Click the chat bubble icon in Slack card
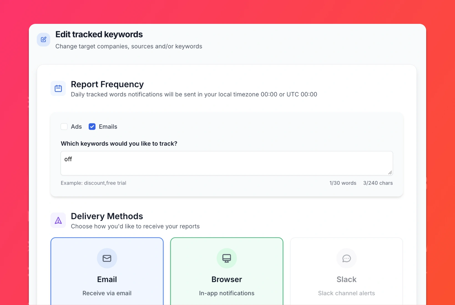This screenshot has width=455, height=305. (347, 258)
